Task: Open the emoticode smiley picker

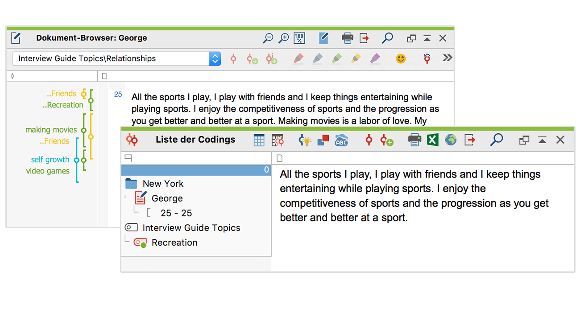Action: point(401,58)
